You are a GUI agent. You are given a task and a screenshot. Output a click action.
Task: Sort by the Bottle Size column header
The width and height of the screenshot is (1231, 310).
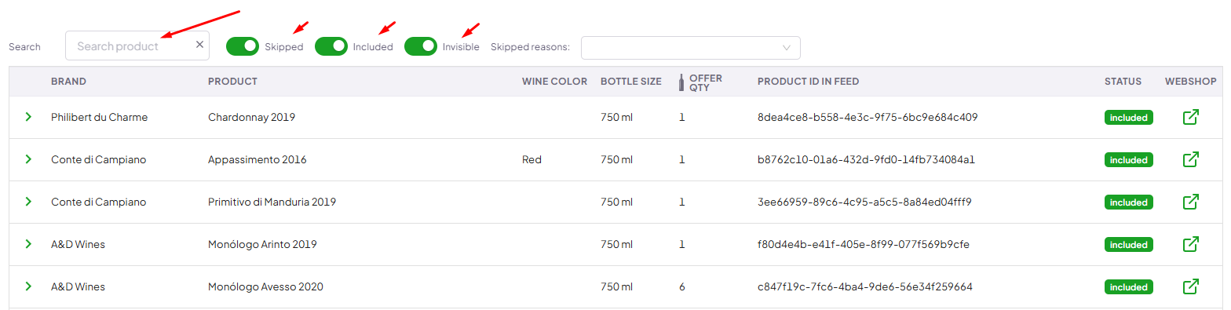pos(630,82)
